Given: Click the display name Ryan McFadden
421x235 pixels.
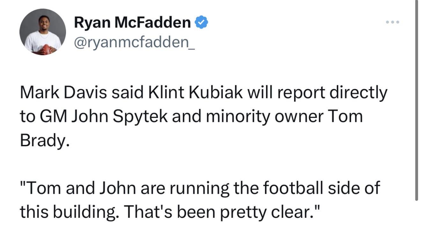Looking at the screenshot, I should pos(132,21).
